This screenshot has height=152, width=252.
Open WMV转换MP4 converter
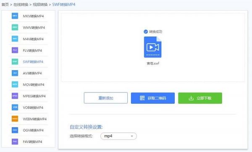[x=34, y=27]
